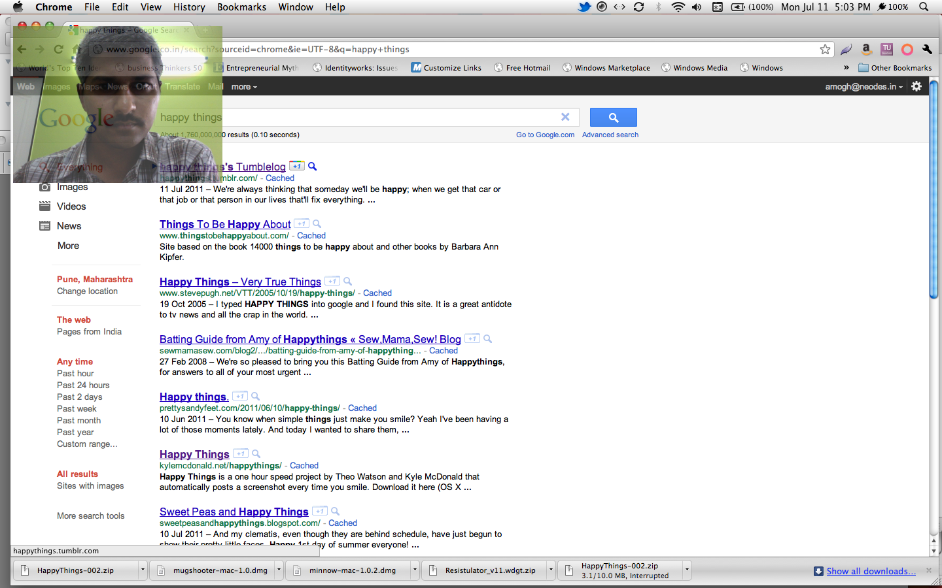Open the Other Bookmarks folder
The width and height of the screenshot is (942, 588).
[x=895, y=68]
